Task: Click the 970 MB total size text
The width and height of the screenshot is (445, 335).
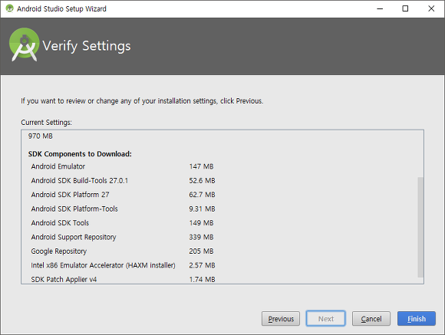Action: 41,136
